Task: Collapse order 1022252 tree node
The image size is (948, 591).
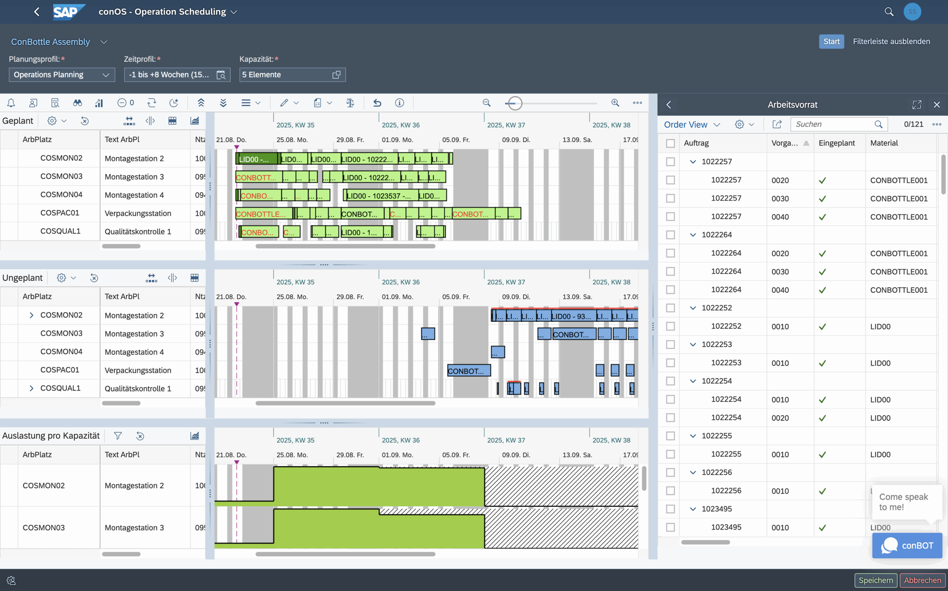Action: pyautogui.click(x=692, y=308)
